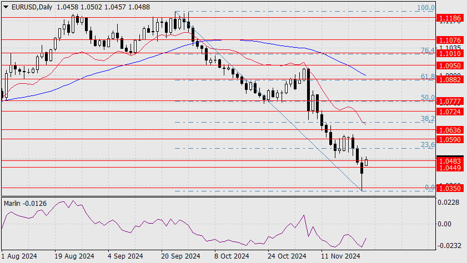Select the 1.0590 price level label
The width and height of the screenshot is (467, 263).
pyautogui.click(x=450, y=139)
